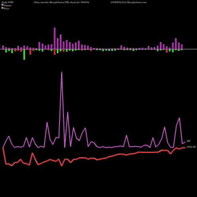This screenshot has height=197, width=197.
Task: Click the magenta Volume legend swatch
Action: point(2,5)
